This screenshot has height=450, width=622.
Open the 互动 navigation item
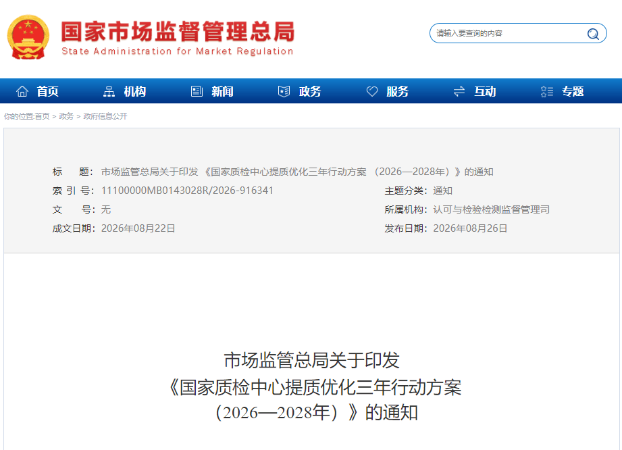485,91
